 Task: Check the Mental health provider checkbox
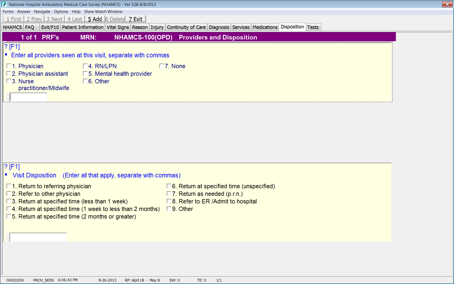[85, 74]
